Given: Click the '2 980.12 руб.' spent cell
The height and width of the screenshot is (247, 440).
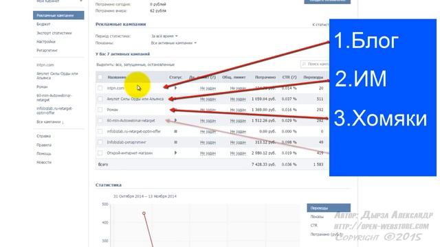Looking at the screenshot, I should click(263, 153).
